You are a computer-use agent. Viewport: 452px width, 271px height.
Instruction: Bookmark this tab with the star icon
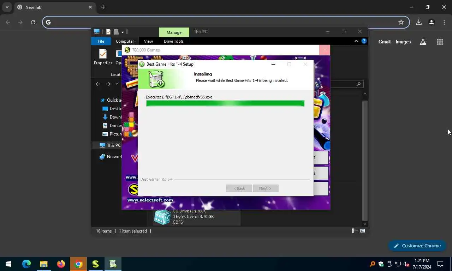[x=401, y=22]
